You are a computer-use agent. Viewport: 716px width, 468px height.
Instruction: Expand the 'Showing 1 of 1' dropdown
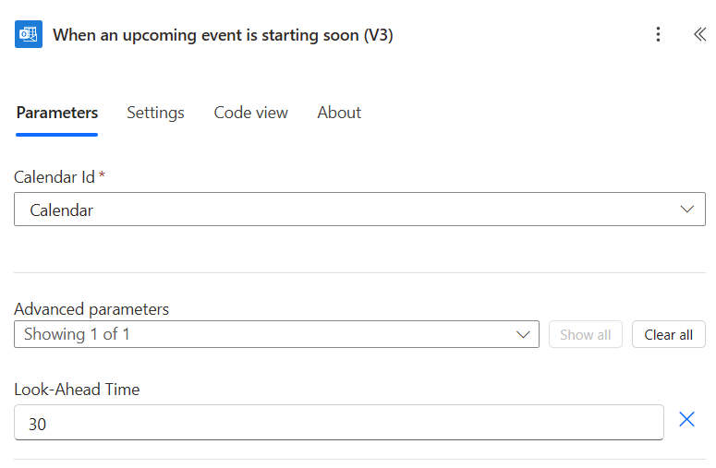tap(276, 334)
